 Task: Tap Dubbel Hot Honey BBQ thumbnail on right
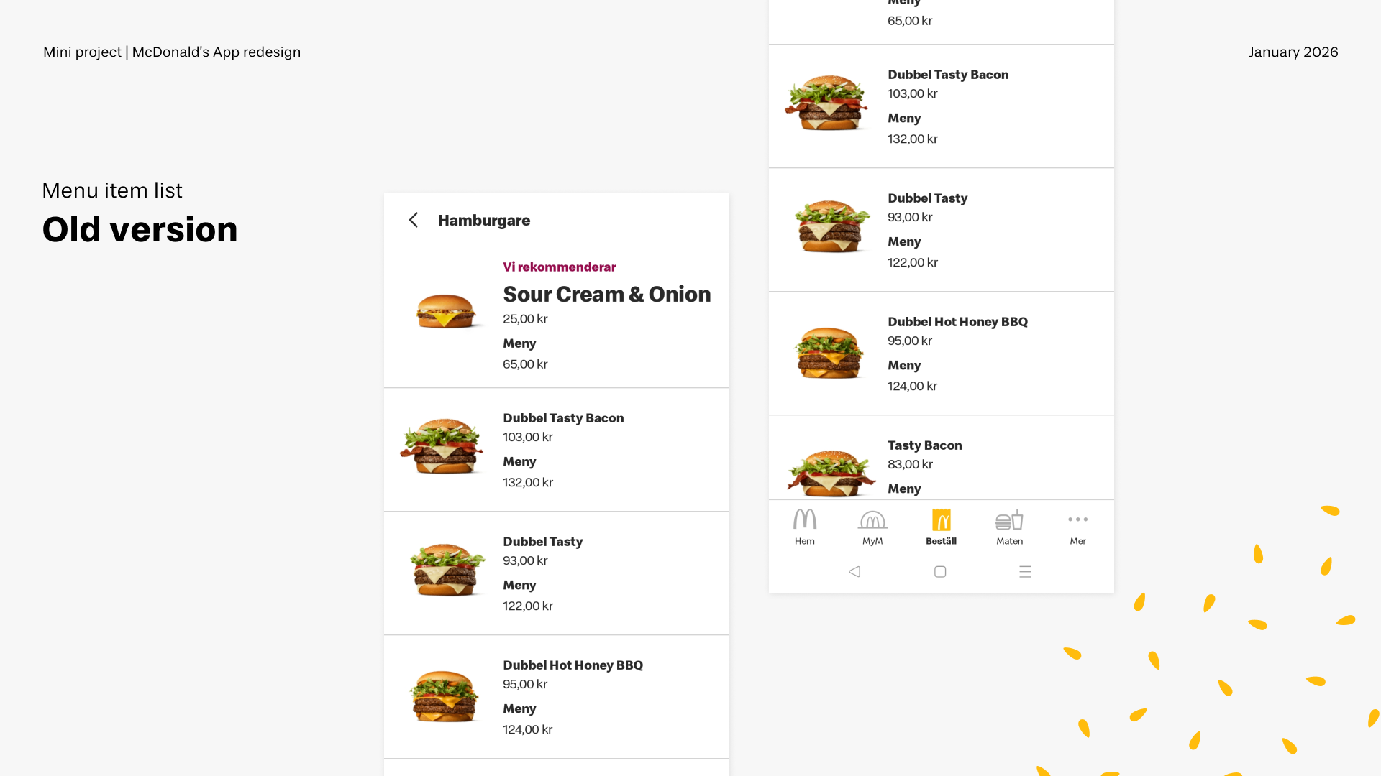pos(829,352)
